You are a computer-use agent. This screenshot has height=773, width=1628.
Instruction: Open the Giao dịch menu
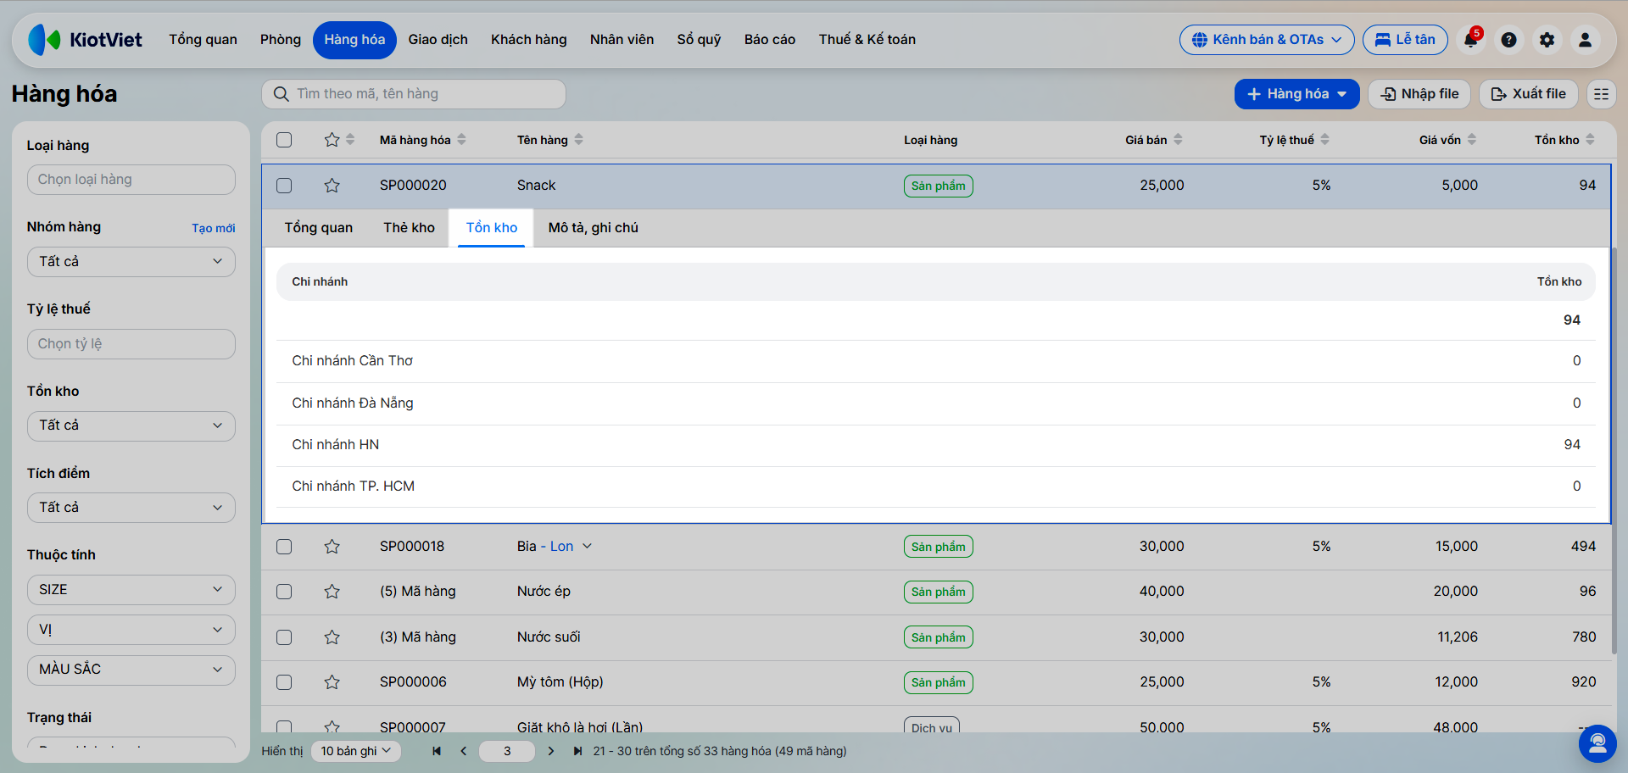[438, 40]
